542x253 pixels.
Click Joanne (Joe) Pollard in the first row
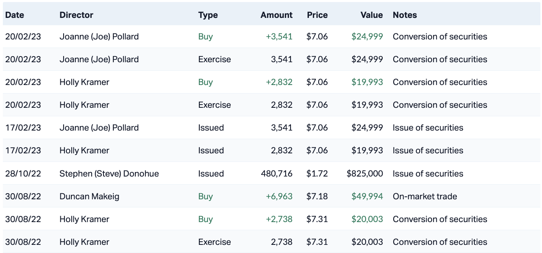(99, 37)
